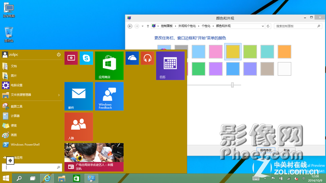Select the green swatch in second row
326x183 pixels.
tap(199, 69)
